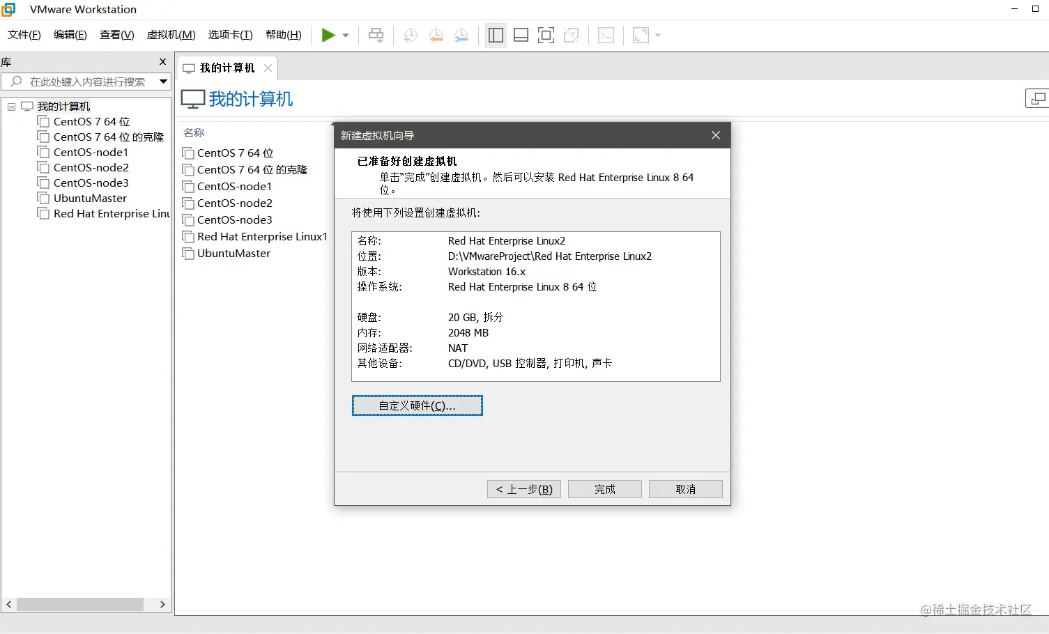Click the library scrollbar right arrow

162,604
